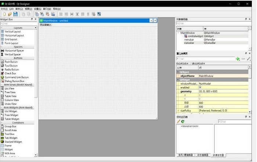257x162 pixels.
Task: Click pencil edit resources icon
Action: pos(178,121)
